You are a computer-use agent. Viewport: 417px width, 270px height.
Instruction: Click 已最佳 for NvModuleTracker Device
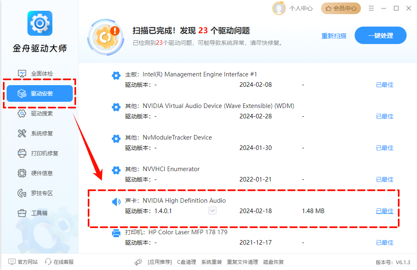tap(385, 148)
